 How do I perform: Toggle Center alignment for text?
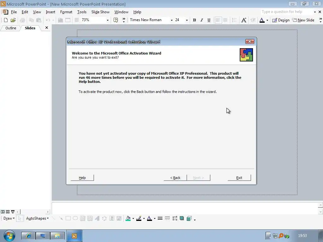(225, 20)
